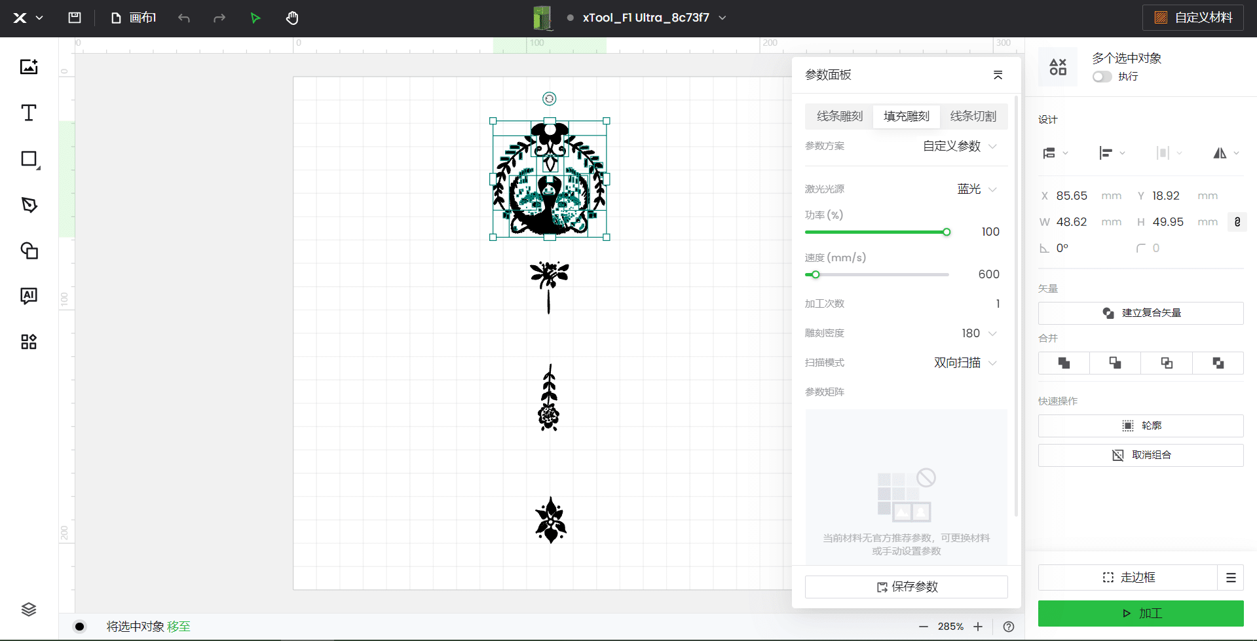Click the 移至 link in the status bar
Screen dimensions: 1257x641
coord(179,627)
